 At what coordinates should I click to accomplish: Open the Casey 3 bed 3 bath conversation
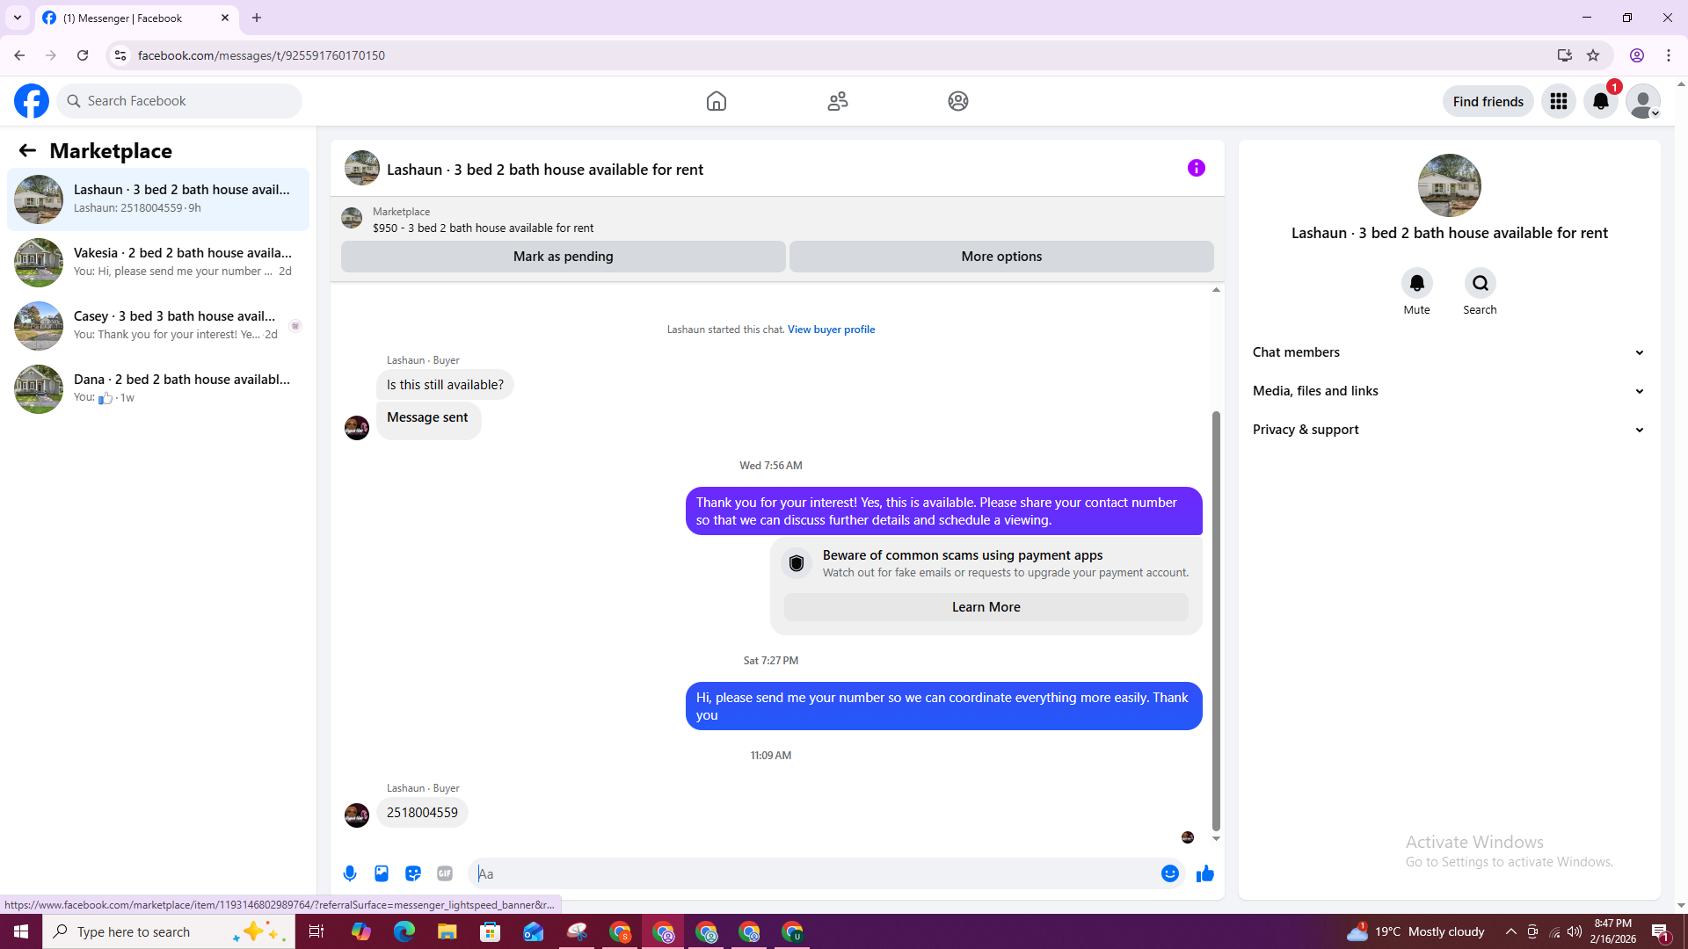[158, 326]
